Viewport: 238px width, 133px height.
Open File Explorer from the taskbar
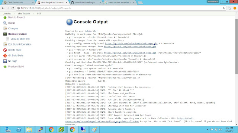click(x=29, y=130)
